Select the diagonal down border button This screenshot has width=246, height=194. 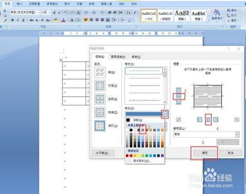coord(237,120)
